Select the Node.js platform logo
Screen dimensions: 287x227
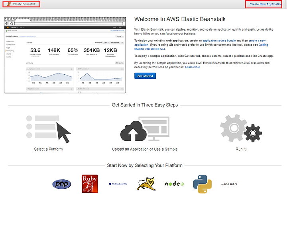click(x=174, y=184)
